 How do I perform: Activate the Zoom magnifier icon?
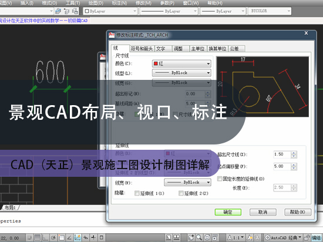pos(199,237)
